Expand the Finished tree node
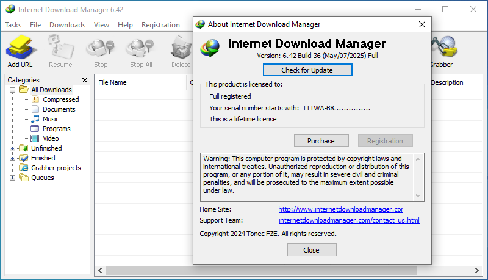Viewport: 488px width, 280px height. [12, 158]
